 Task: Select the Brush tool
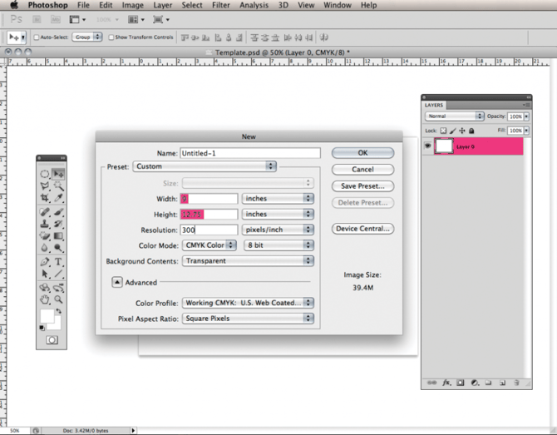pos(58,212)
